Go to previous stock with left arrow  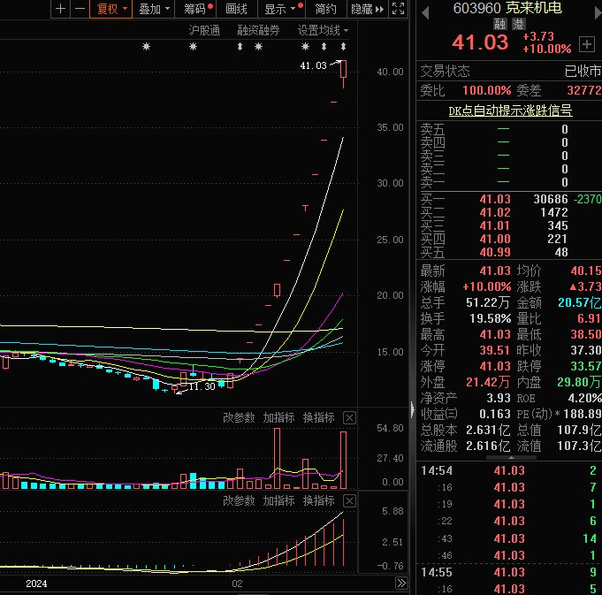pos(424,13)
